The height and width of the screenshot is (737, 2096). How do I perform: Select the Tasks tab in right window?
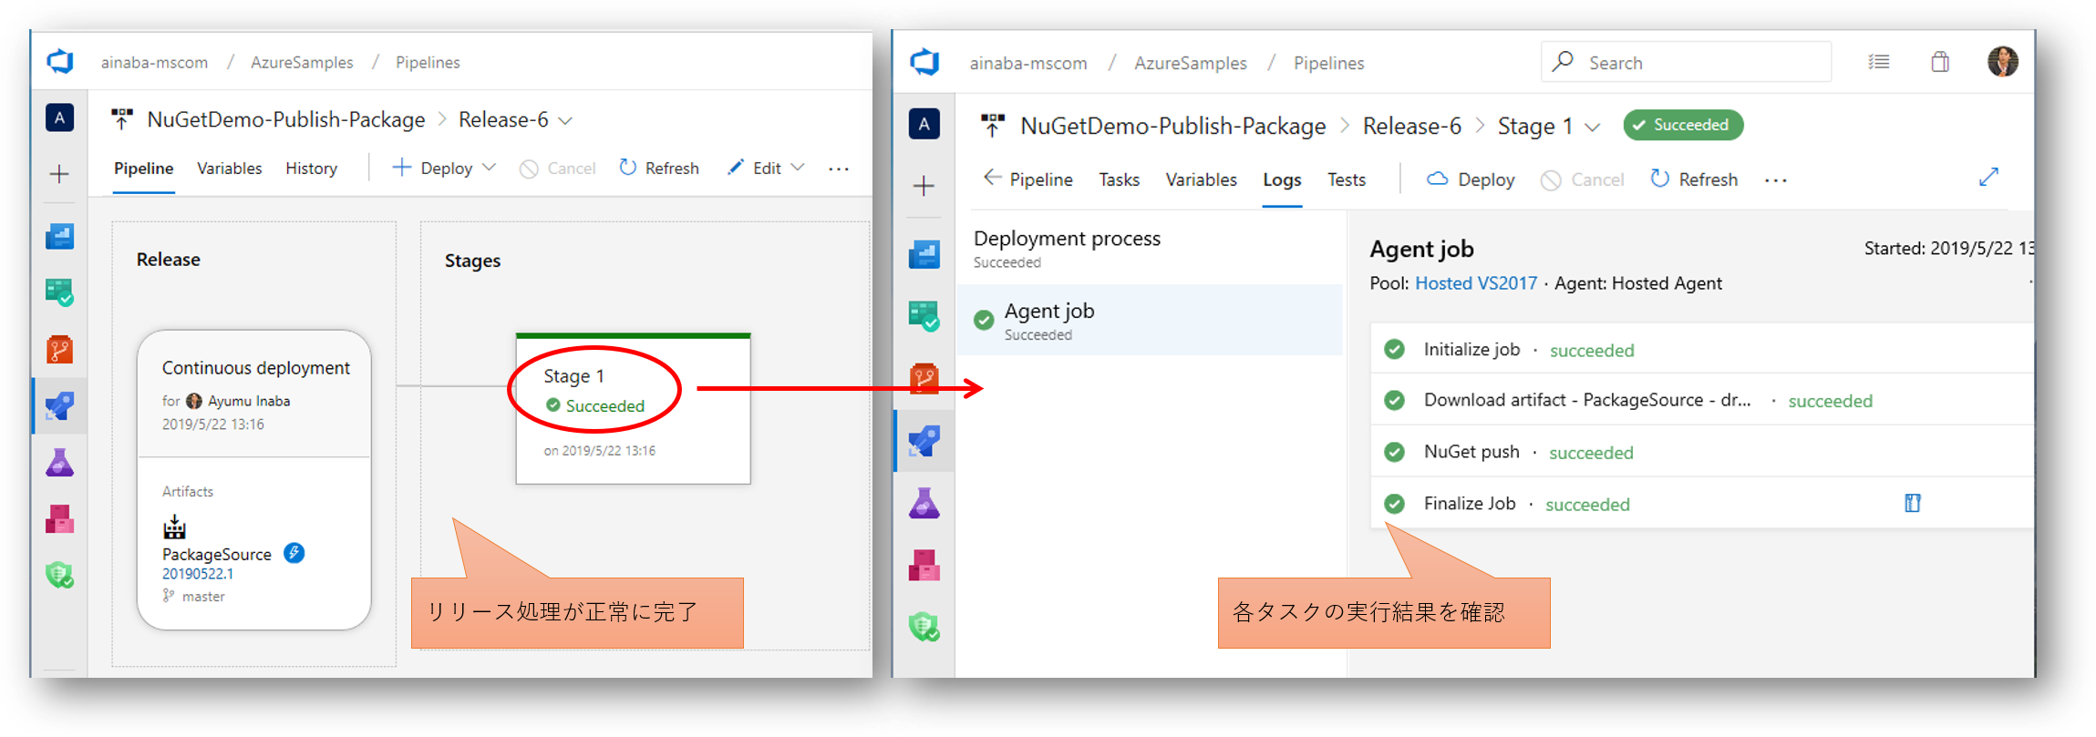coord(1119,179)
